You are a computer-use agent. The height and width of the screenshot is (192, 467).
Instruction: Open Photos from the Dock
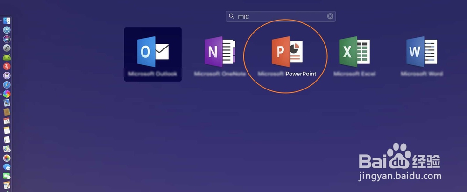tap(7, 158)
